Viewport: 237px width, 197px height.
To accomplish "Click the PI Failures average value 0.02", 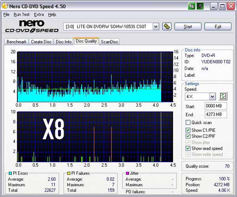I will click(x=110, y=179).
